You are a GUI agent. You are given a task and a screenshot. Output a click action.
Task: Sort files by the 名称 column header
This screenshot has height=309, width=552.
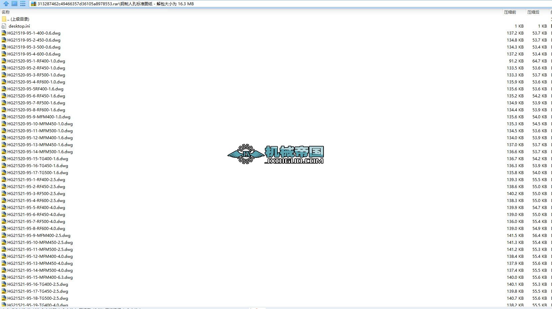pyautogui.click(x=6, y=12)
